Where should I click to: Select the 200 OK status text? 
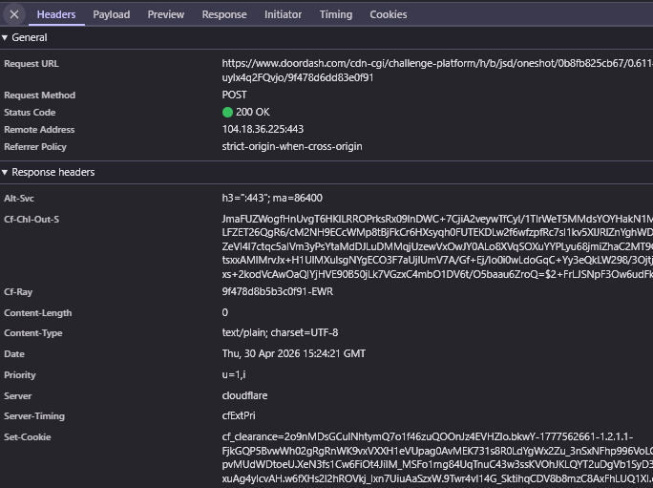pos(252,112)
